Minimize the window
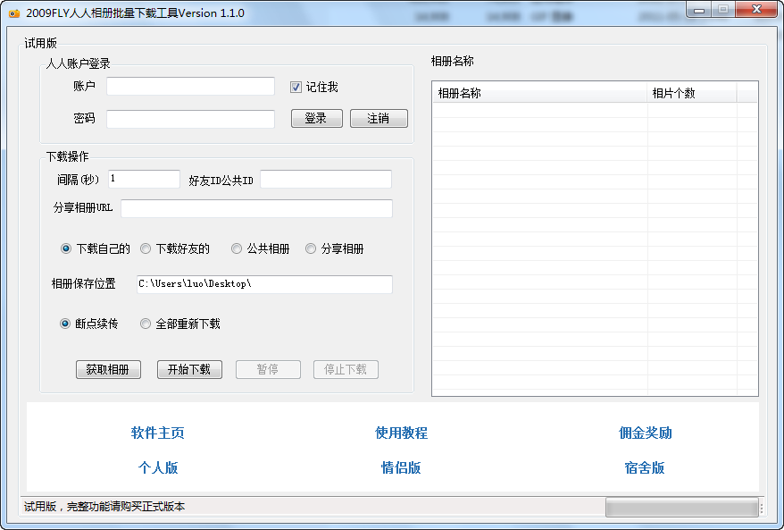Image resolution: width=784 pixels, height=530 pixels. tap(699, 10)
